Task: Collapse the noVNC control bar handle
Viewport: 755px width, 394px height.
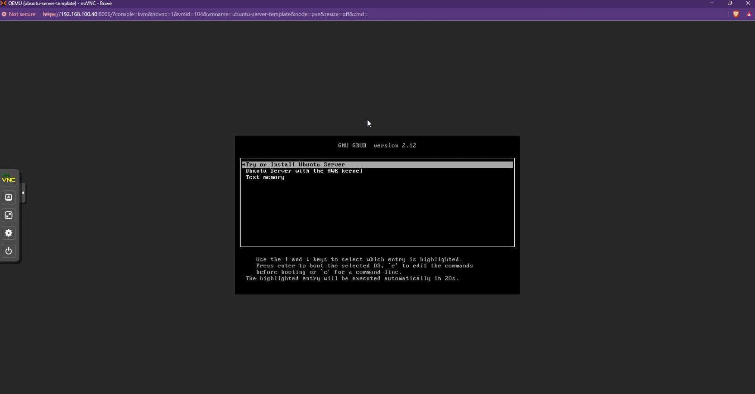Action: point(23,193)
